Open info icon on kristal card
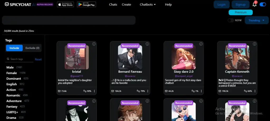The width and height of the screenshot is (270, 121). point(94,44)
